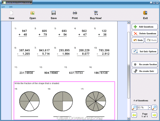Select subtraction problem 200,229 - 8,077

[83, 52]
